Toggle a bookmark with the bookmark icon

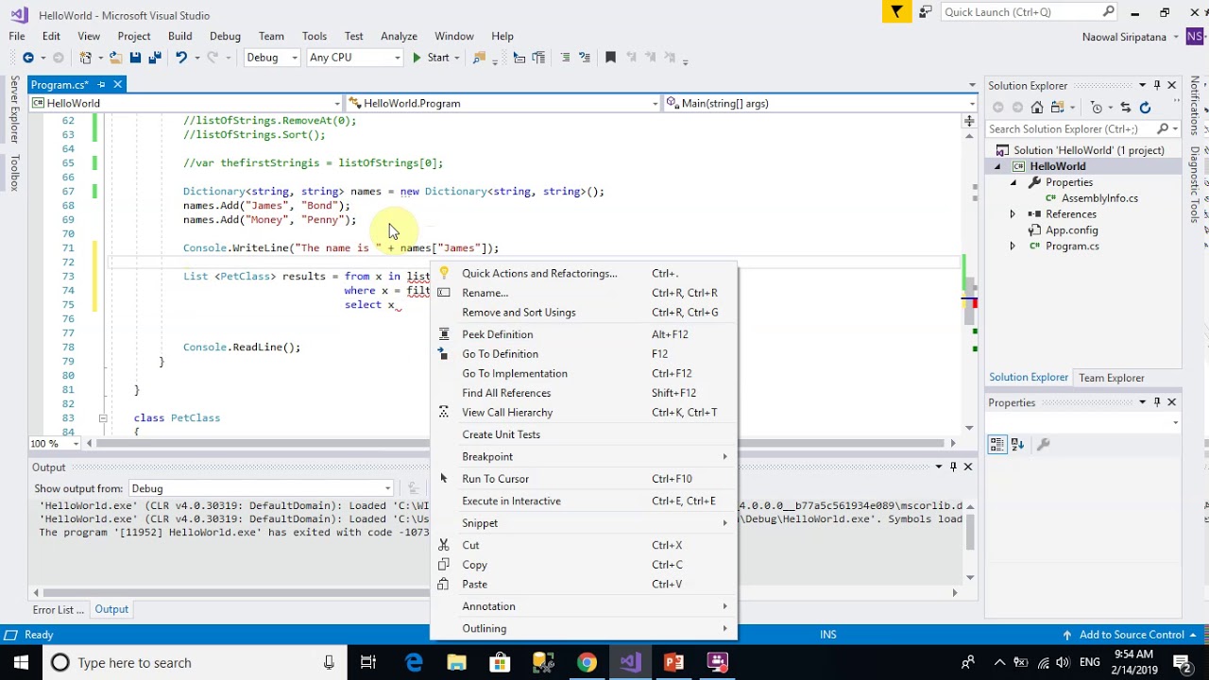pyautogui.click(x=610, y=58)
